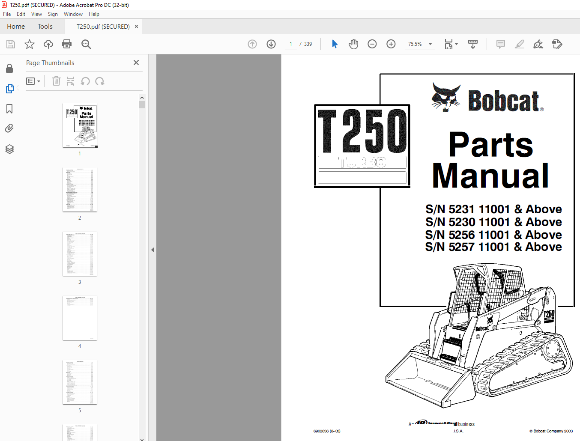This screenshot has height=441, width=580.
Task: Open the Help menu
Action: [x=94, y=14]
